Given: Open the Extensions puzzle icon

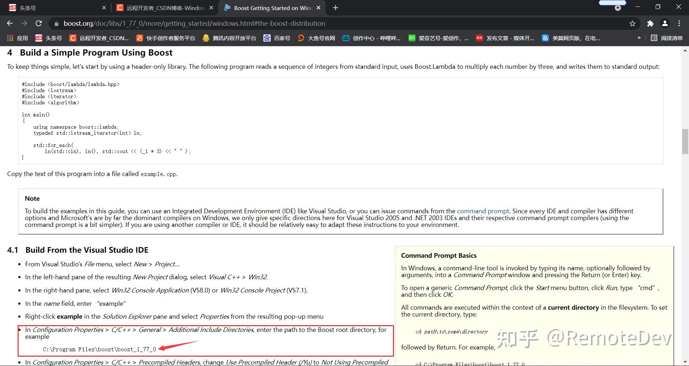Looking at the screenshot, I should point(650,23).
